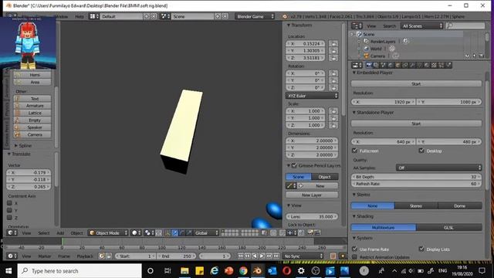Screen dimensions: 494x278
Task: Open the Texture properties tab
Action: coord(434,65)
